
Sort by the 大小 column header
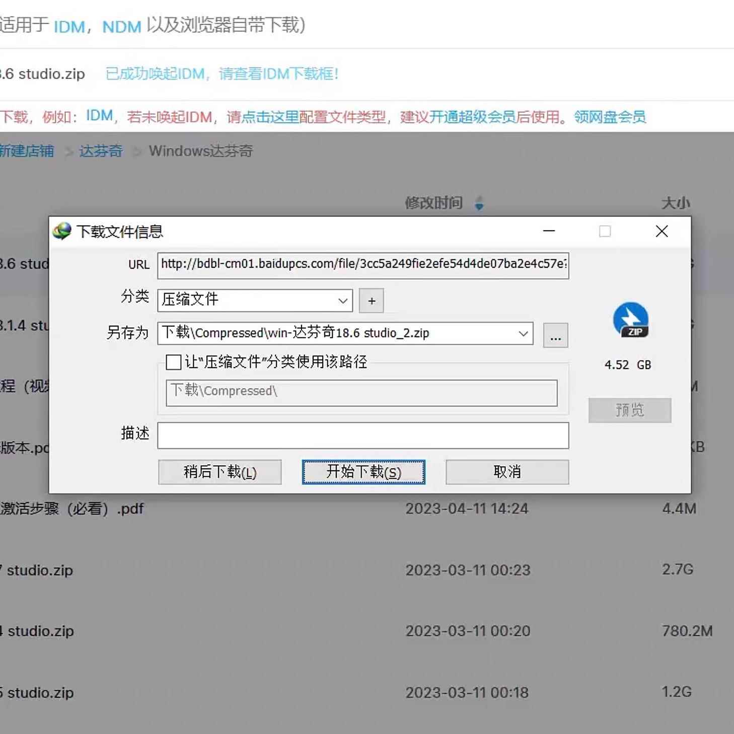pos(676,203)
